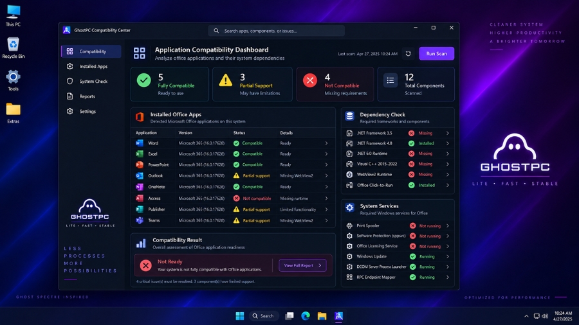579x325 pixels.
Task: Click the PowerPoint application icon
Action: click(139, 164)
